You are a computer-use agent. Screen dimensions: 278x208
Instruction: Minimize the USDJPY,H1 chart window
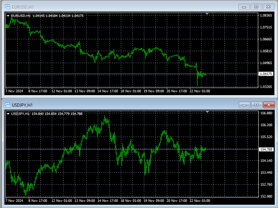point(245,105)
